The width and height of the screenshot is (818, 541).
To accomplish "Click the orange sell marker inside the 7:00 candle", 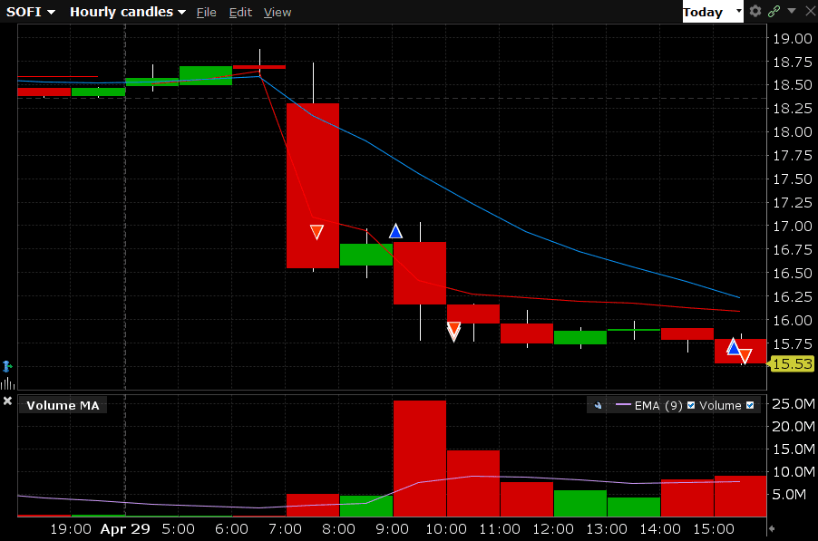I will coord(316,232).
